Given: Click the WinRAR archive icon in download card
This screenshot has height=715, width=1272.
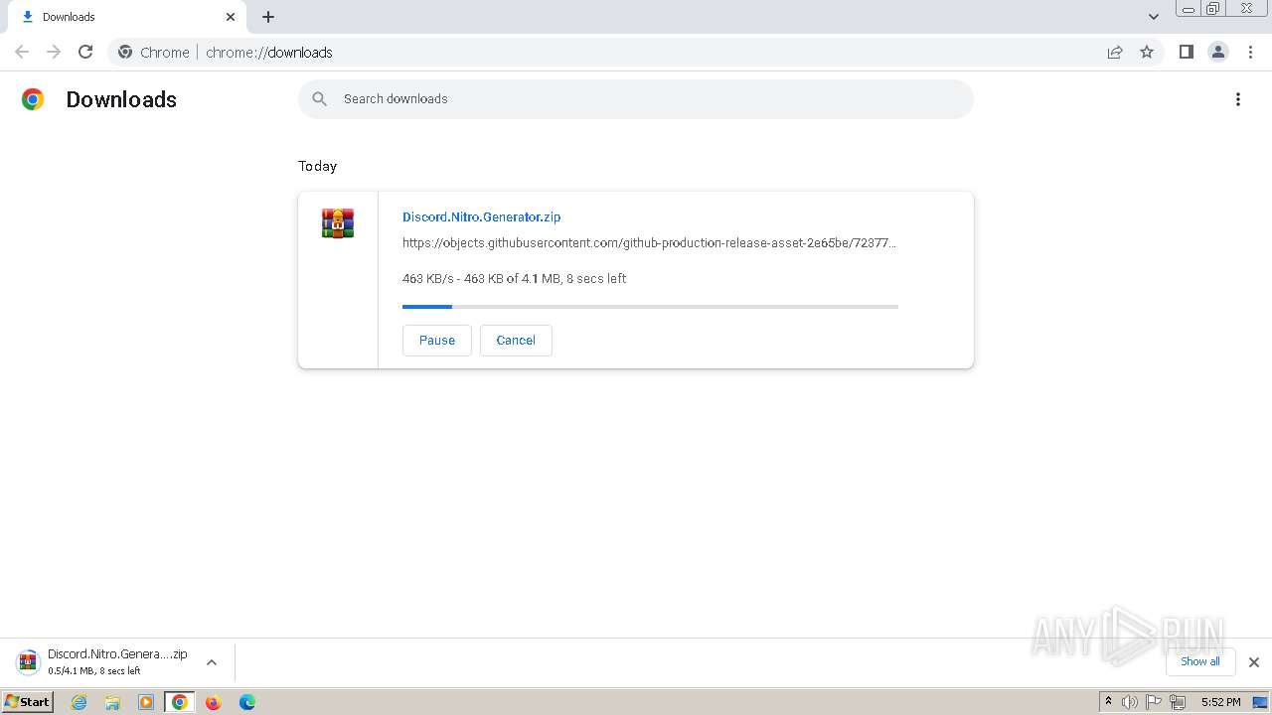Looking at the screenshot, I should click(338, 222).
